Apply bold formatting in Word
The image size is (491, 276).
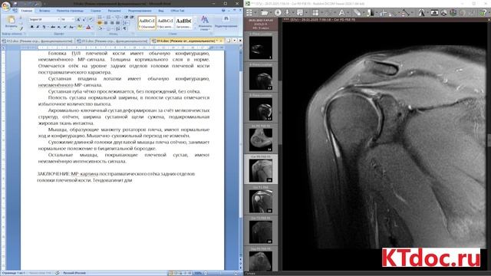(x=32, y=28)
